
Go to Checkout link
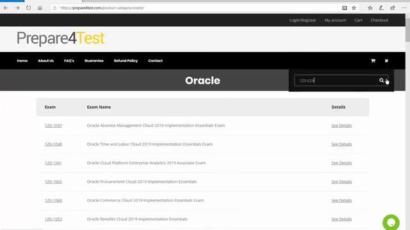[379, 20]
